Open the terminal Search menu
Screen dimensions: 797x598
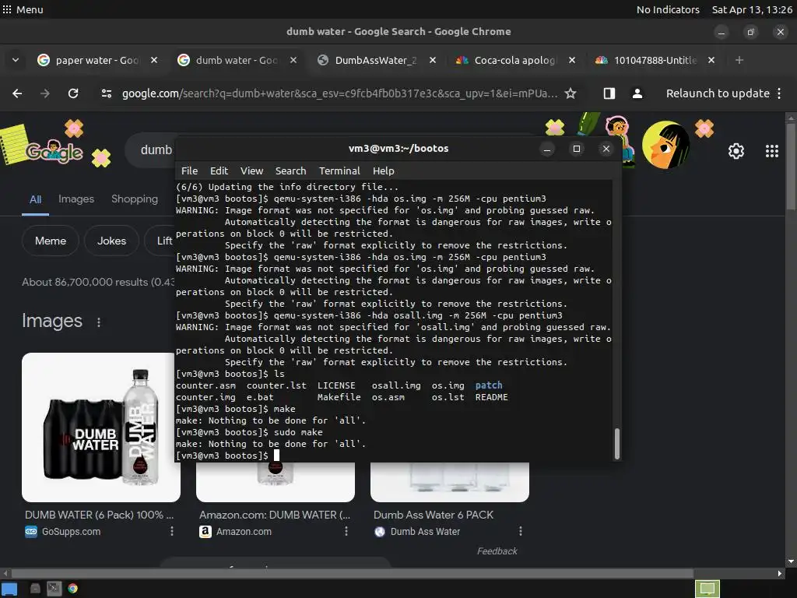pyautogui.click(x=291, y=171)
